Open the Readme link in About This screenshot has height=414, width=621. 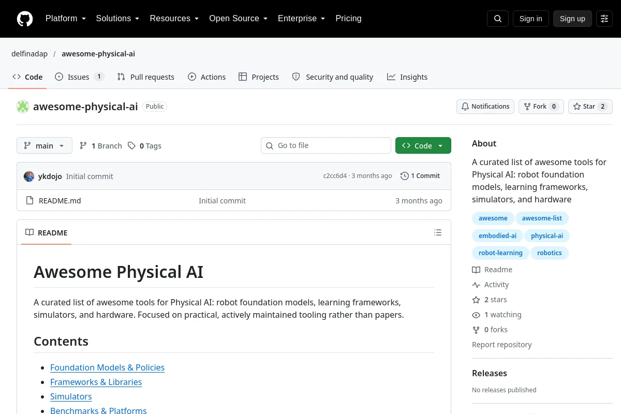(492, 270)
